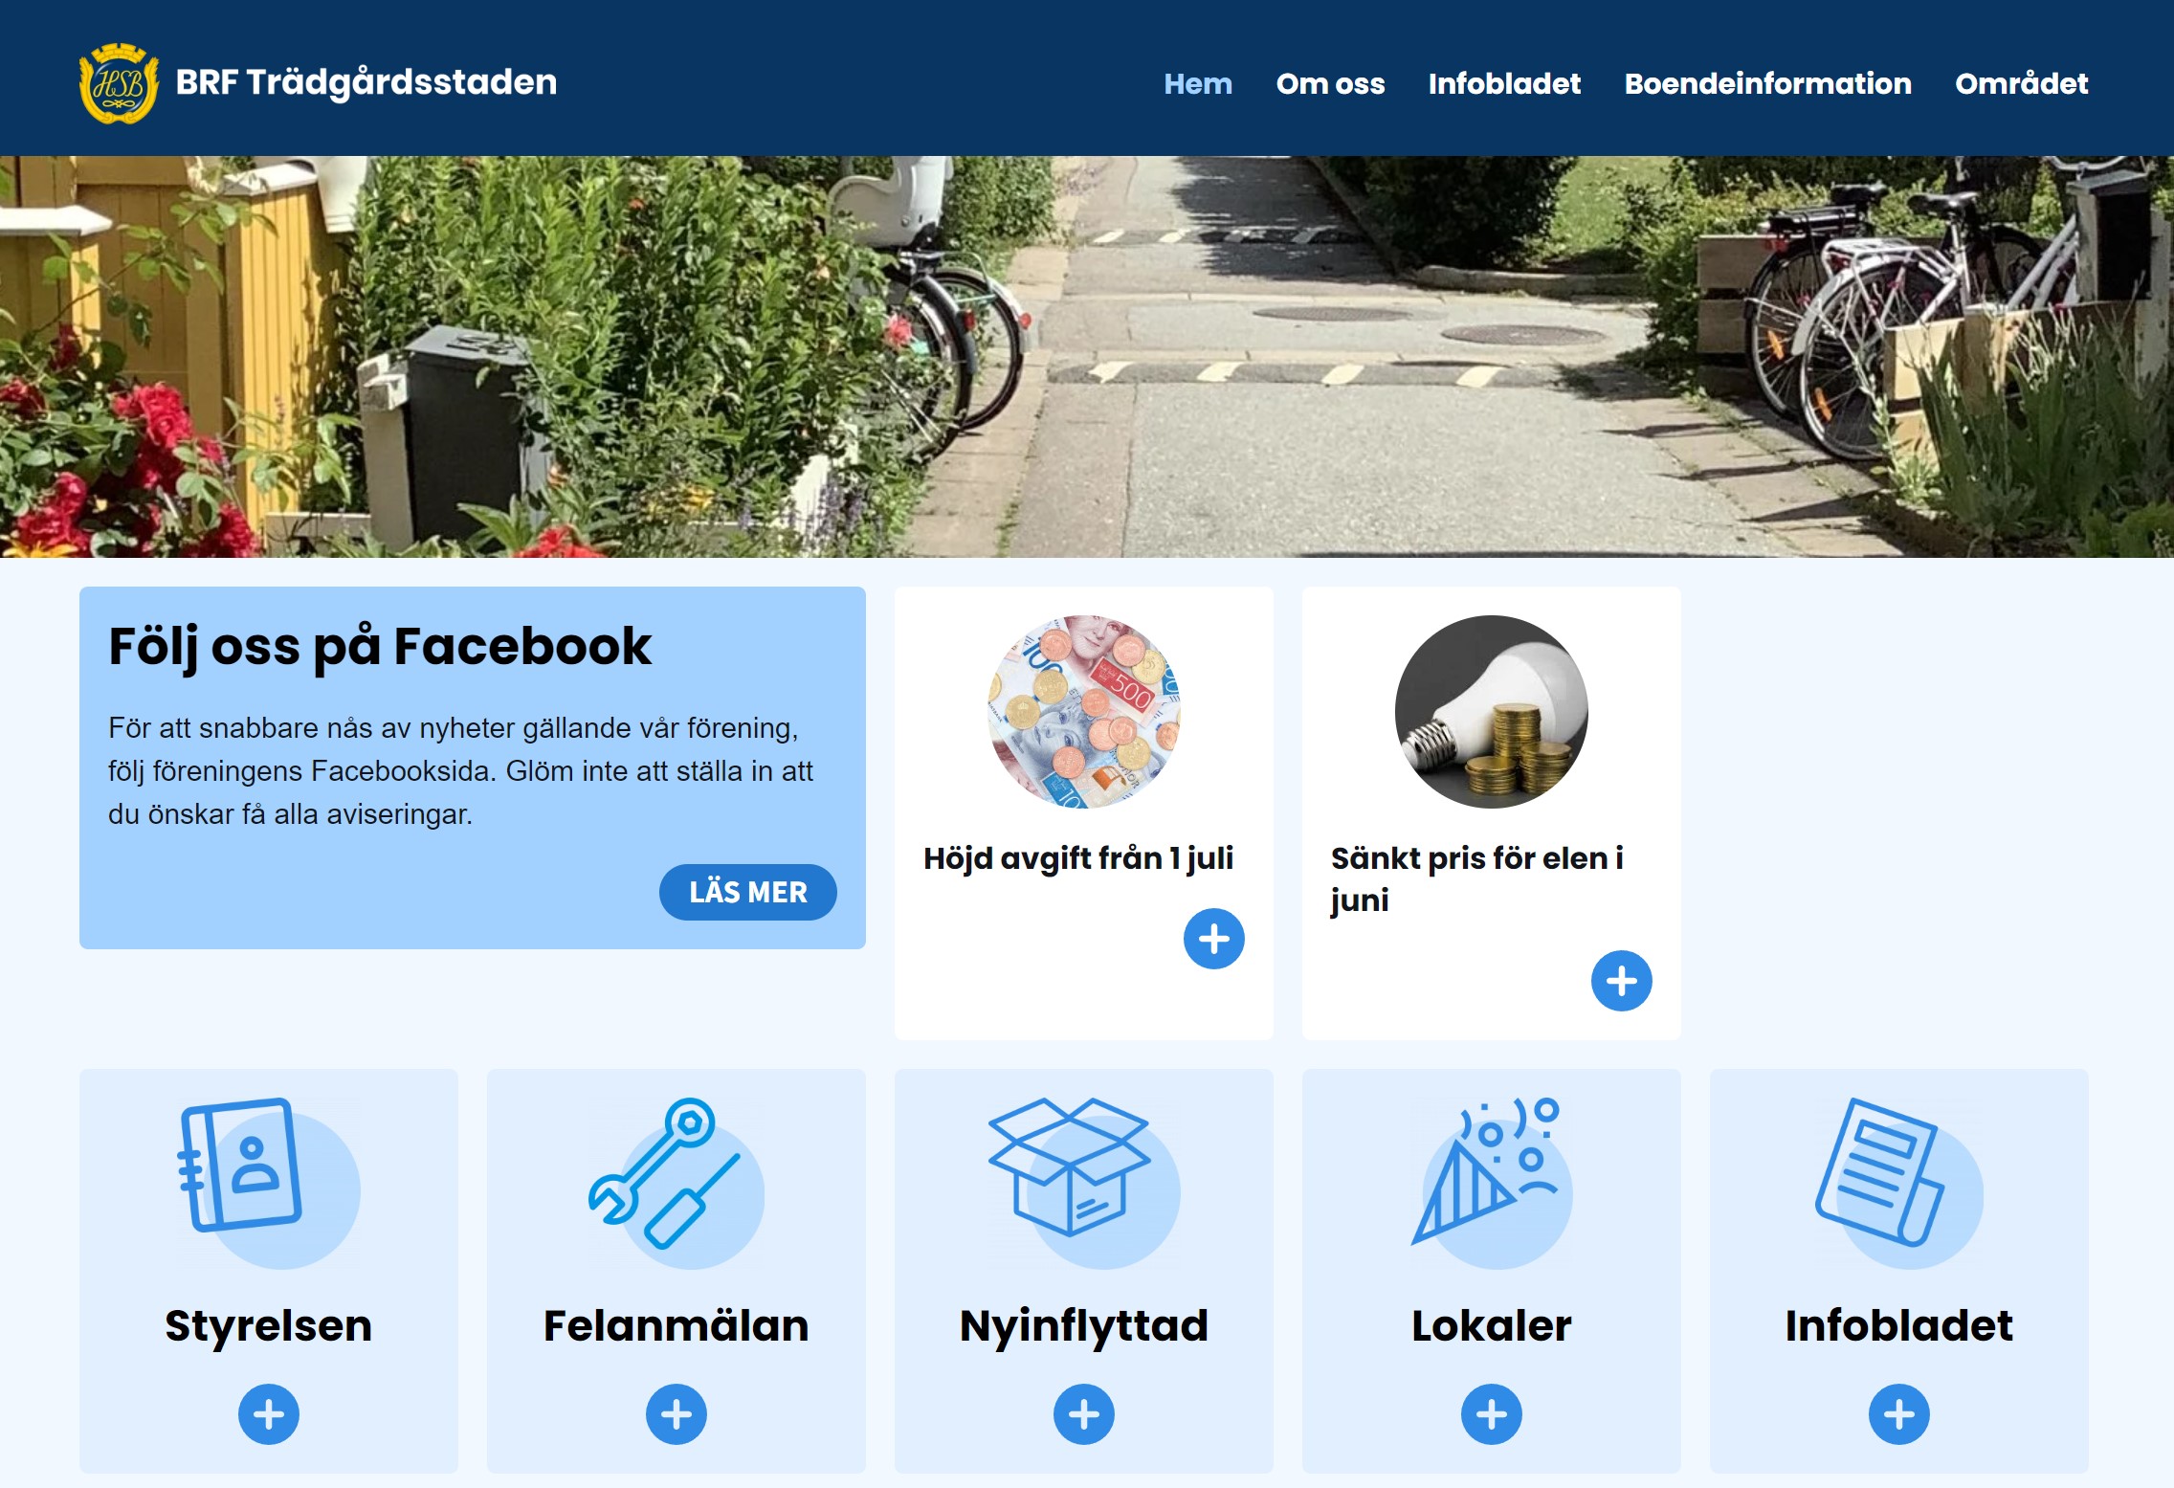Screen dimensions: 2174x1488
Task: Click the plus button under the Infobladet card
Action: coord(1898,1414)
